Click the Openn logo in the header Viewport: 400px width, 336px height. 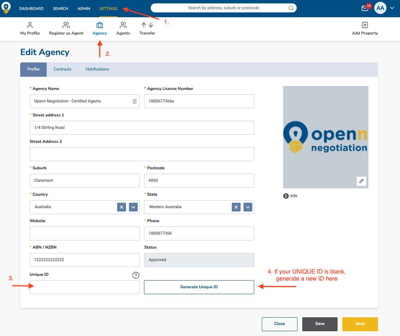6,8
